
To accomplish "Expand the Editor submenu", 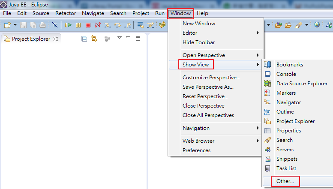I will tap(216, 33).
